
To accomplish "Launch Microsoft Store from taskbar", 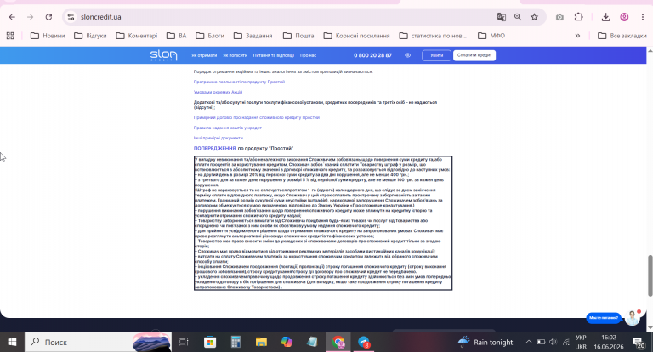I will click(210, 342).
